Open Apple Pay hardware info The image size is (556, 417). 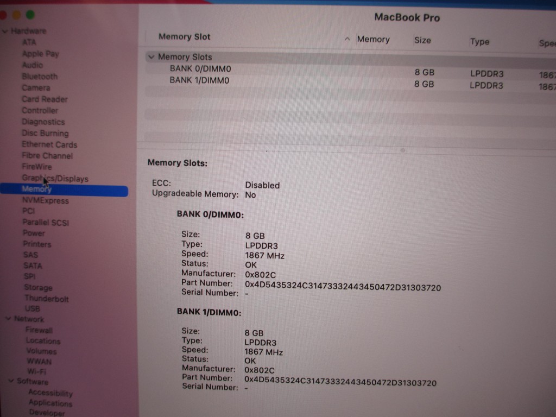click(40, 54)
